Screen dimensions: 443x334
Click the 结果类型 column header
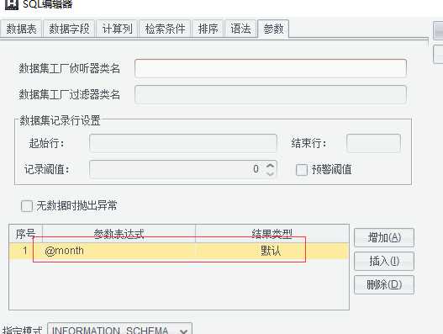click(x=272, y=234)
